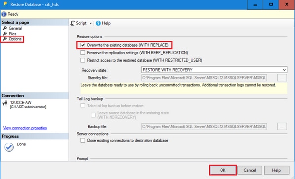
Task: Click the Recovery state label
Action: tap(94, 70)
